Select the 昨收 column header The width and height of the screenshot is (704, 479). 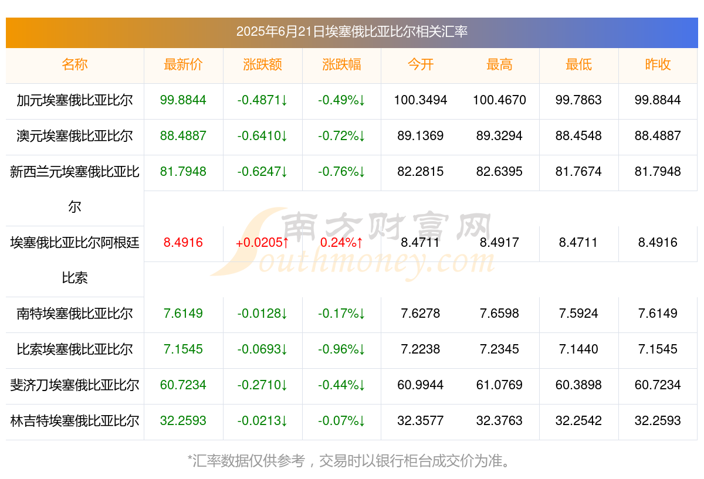pyautogui.click(x=658, y=64)
